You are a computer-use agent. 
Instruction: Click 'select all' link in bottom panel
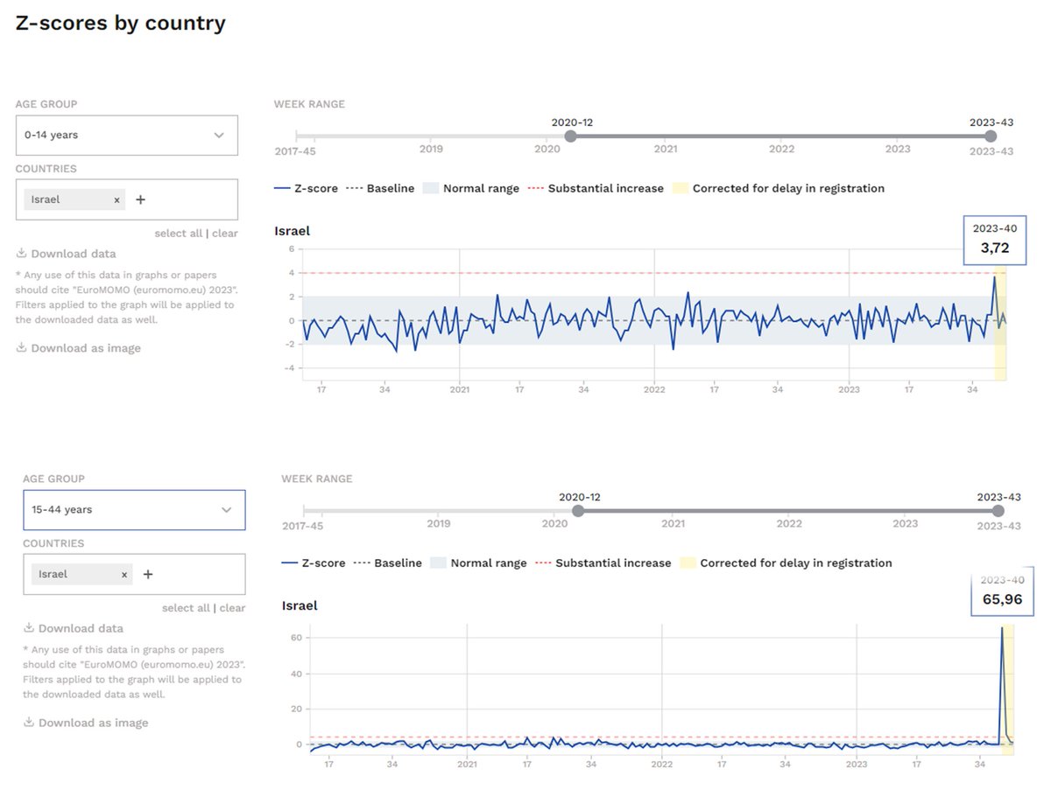click(186, 608)
